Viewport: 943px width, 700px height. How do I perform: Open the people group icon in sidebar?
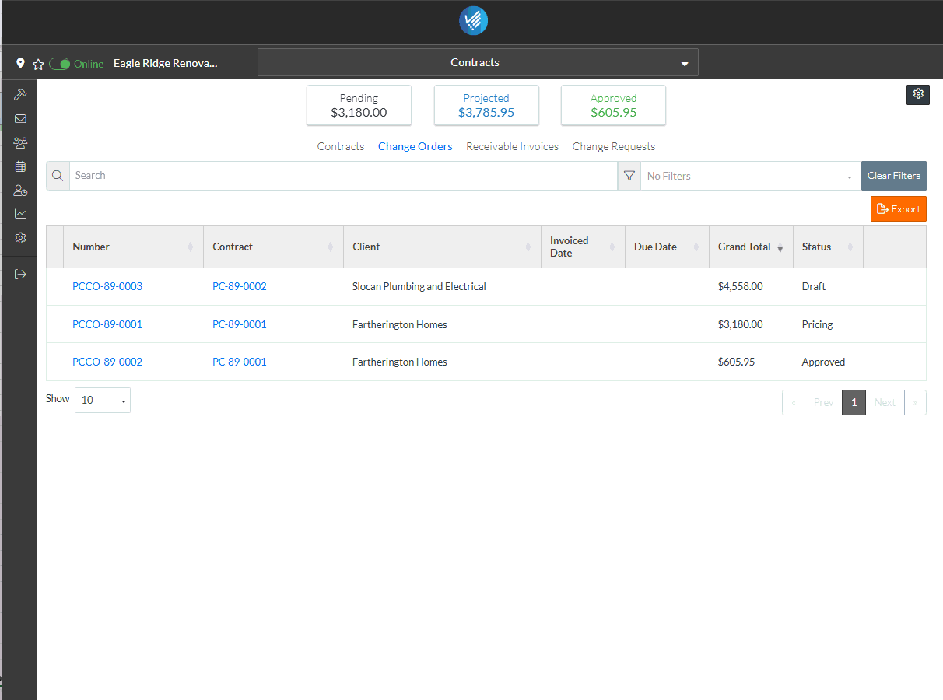tap(21, 143)
